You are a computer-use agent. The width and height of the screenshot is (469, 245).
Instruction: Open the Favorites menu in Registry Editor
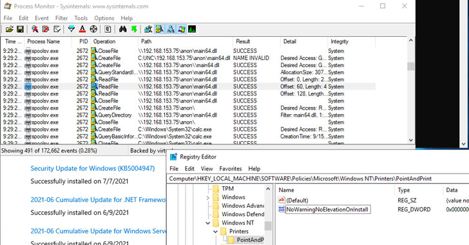[231, 169]
